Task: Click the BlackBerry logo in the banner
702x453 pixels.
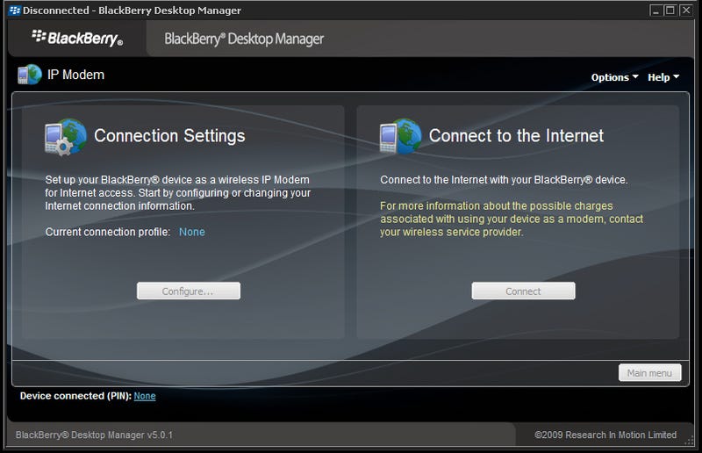Action: [x=77, y=38]
